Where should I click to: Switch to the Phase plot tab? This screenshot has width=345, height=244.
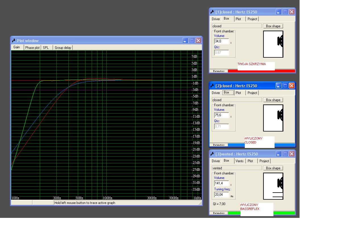point(32,48)
